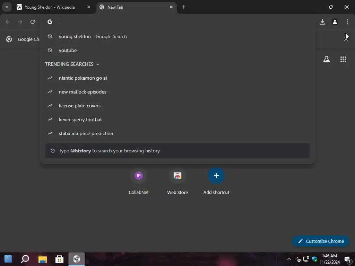355x266 pixels.
Task: Open a new tab with plus button
Action: (184, 7)
